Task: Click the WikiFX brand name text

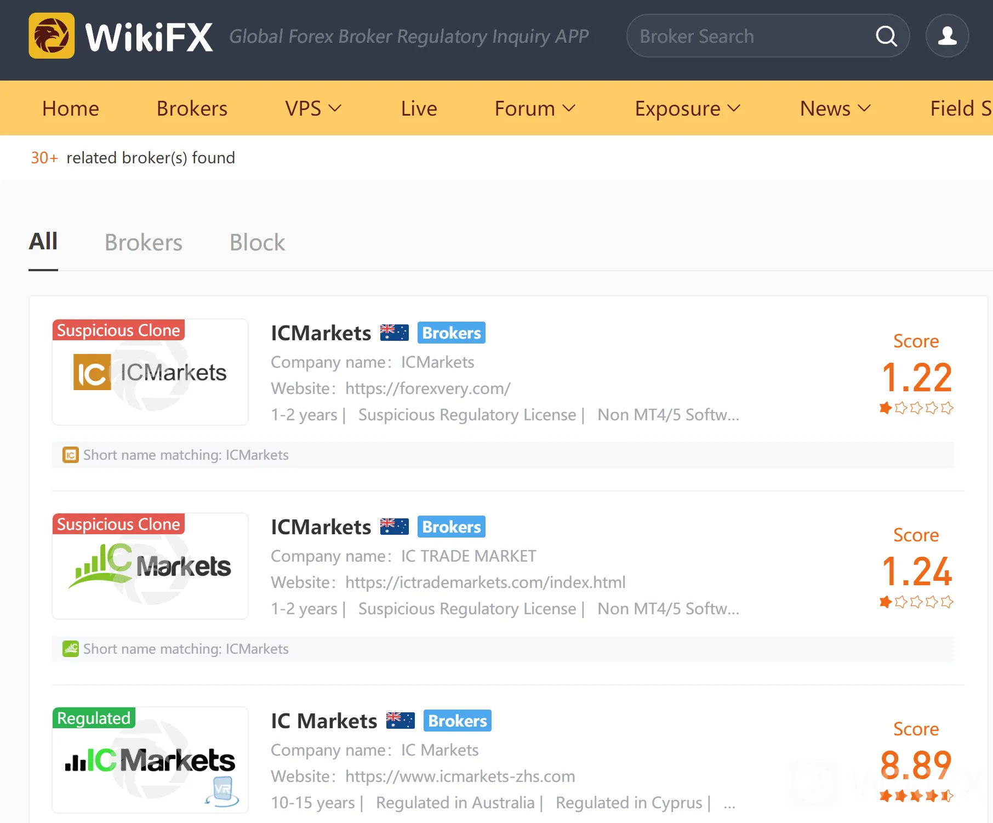Action: 149,37
